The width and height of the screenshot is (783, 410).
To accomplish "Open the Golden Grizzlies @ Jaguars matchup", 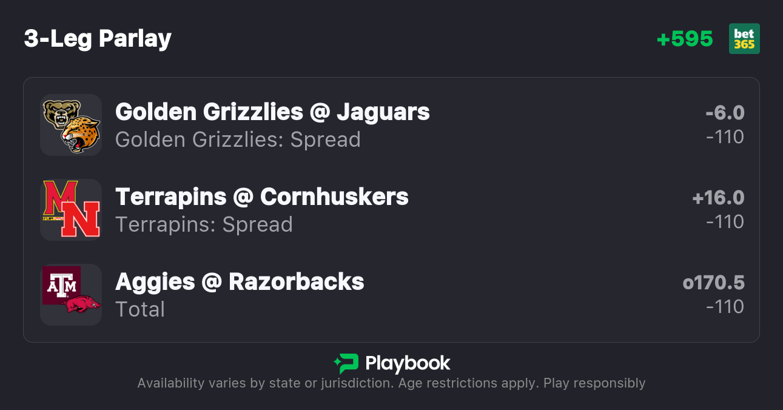I will tap(272, 112).
